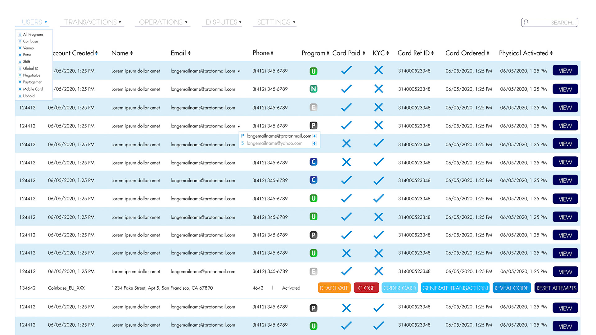Toggle the Venmo program checkbox
The image size is (596, 335).
tap(20, 48)
